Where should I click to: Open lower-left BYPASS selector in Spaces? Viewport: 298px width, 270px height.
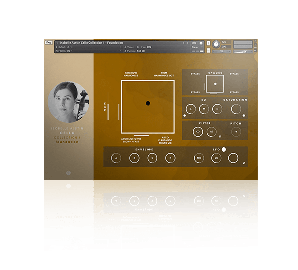click(195, 92)
